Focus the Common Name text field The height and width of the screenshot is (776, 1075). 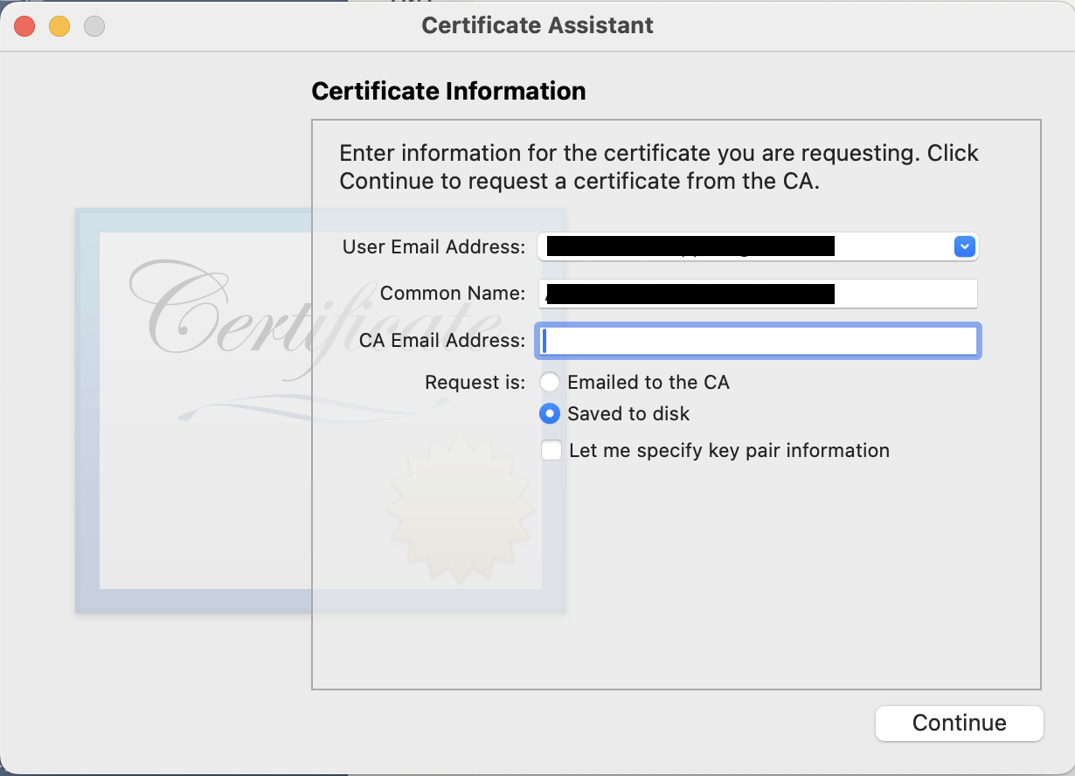coord(757,294)
